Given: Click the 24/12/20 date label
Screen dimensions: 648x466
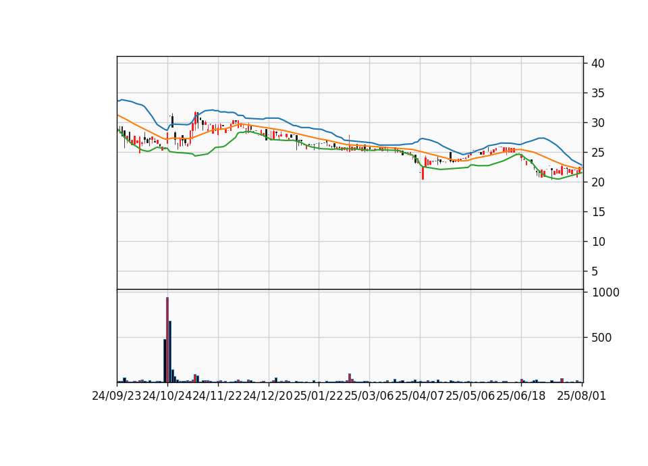Looking at the screenshot, I should click(x=268, y=396).
